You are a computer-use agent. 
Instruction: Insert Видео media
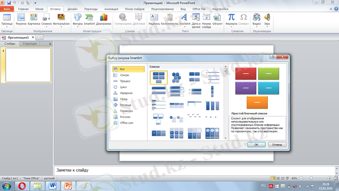click(x=257, y=19)
